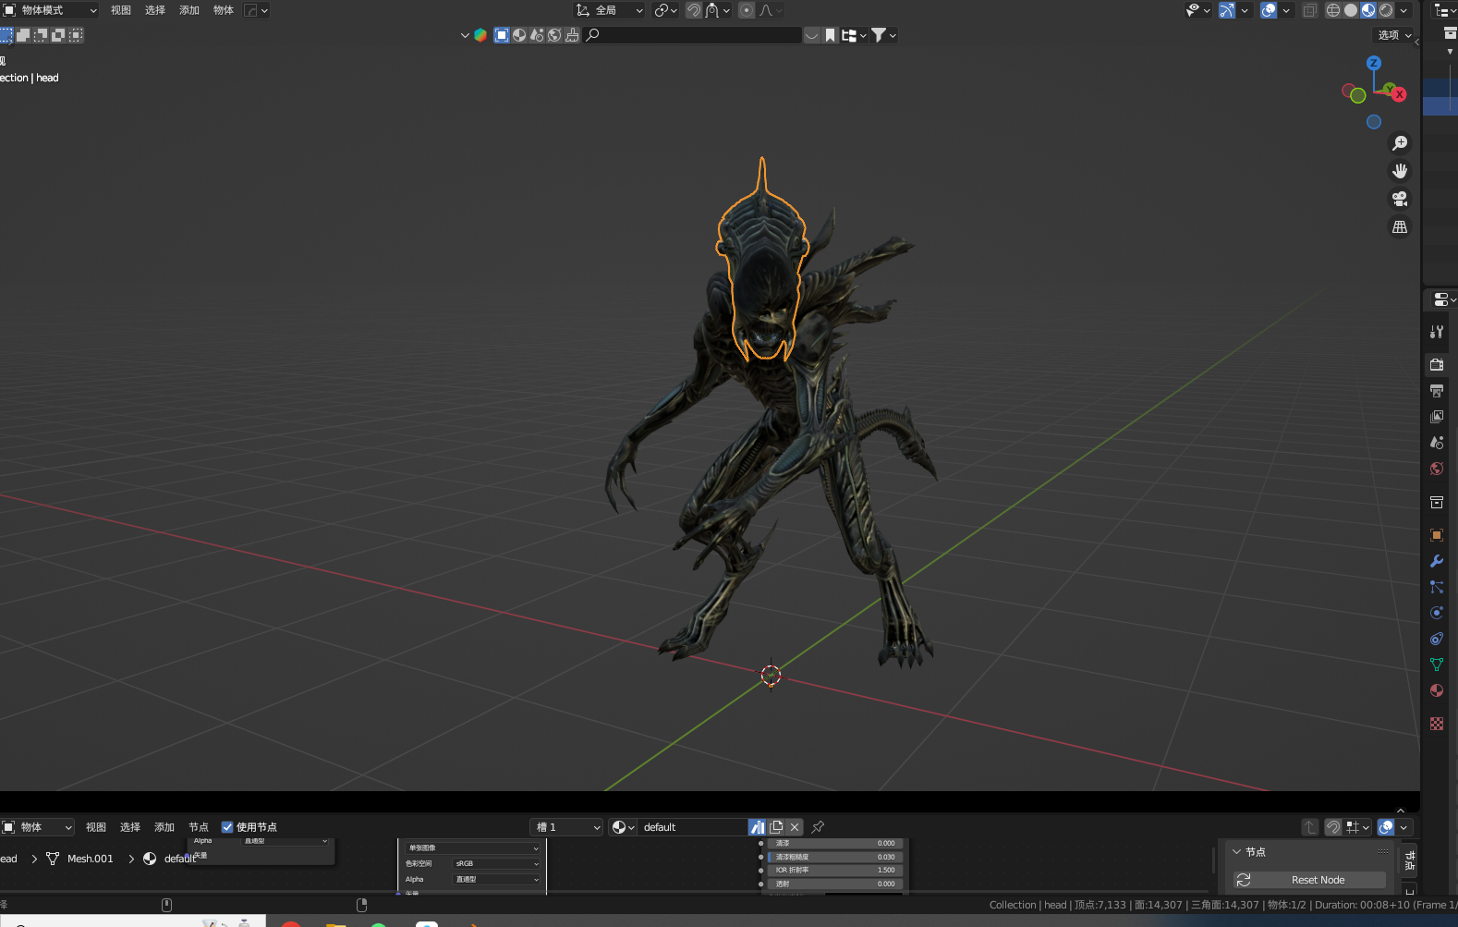Select the invert-selection mode icon
Image resolution: width=1458 pixels, height=927 pixels.
coord(58,35)
